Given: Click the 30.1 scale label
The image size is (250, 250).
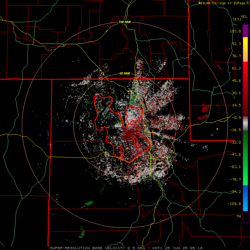Looking at the screenshot, I should [x=236, y=93].
